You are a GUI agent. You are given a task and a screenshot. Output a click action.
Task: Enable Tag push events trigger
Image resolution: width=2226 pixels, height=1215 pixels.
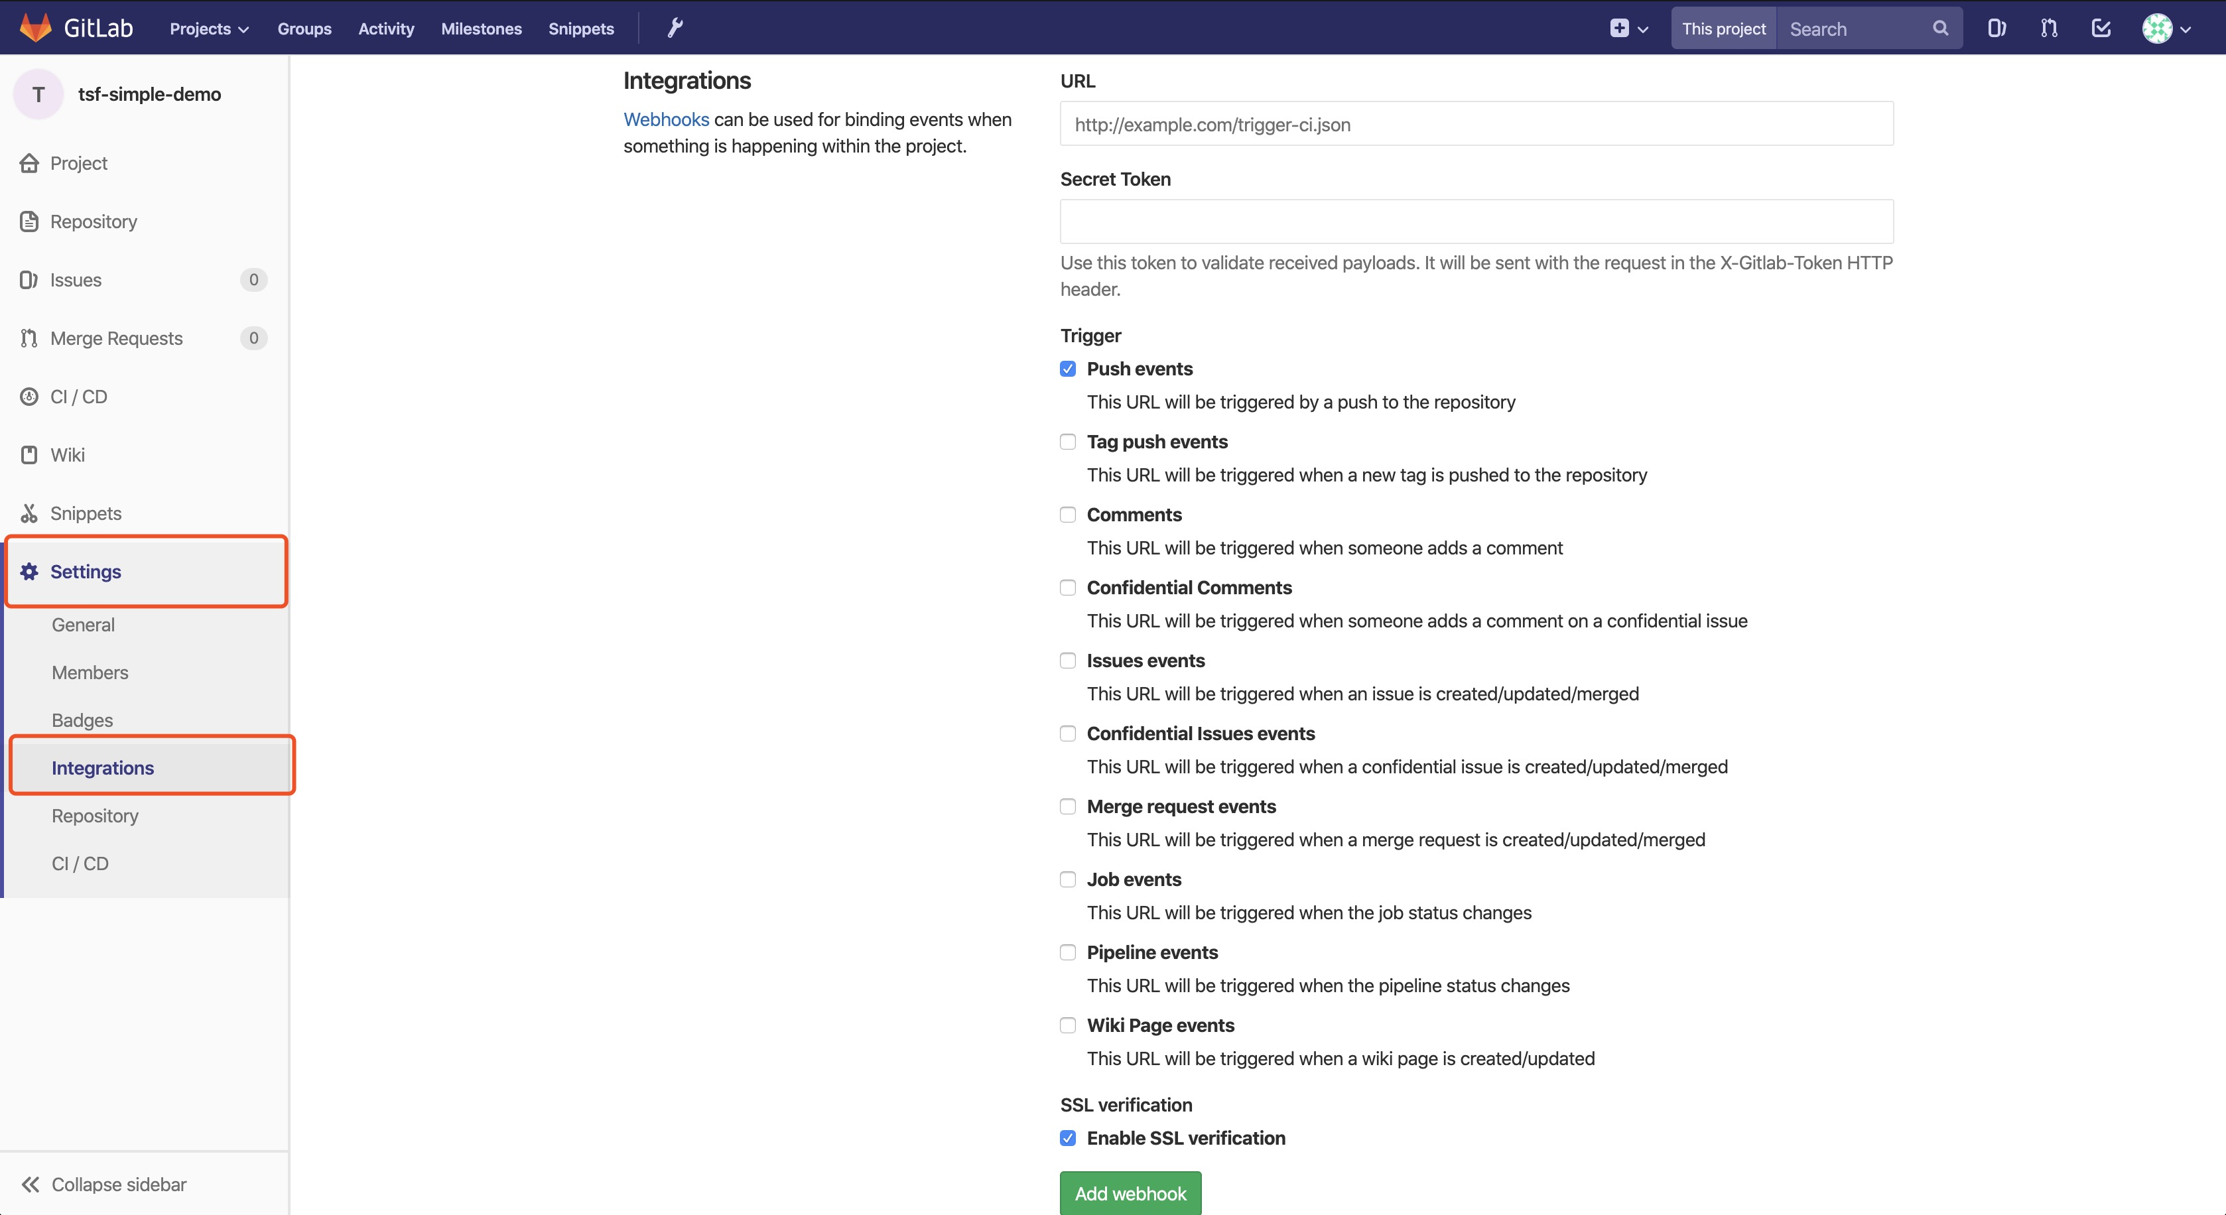pos(1068,442)
